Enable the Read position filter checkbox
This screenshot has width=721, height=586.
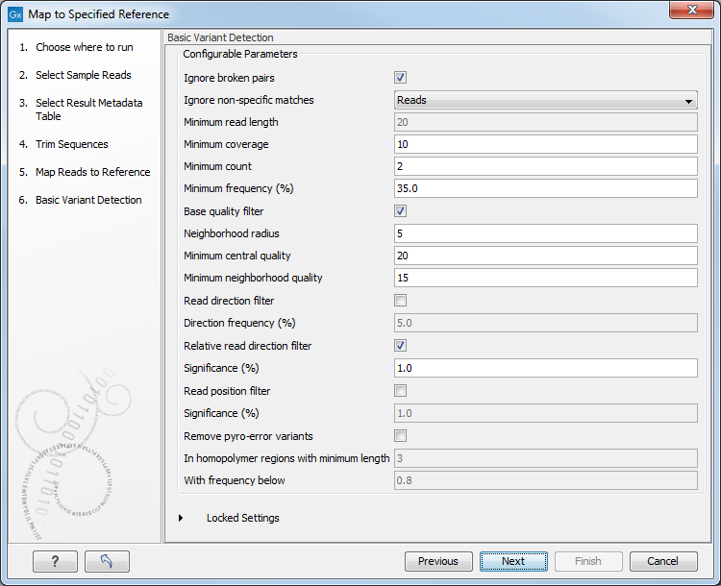click(x=401, y=391)
